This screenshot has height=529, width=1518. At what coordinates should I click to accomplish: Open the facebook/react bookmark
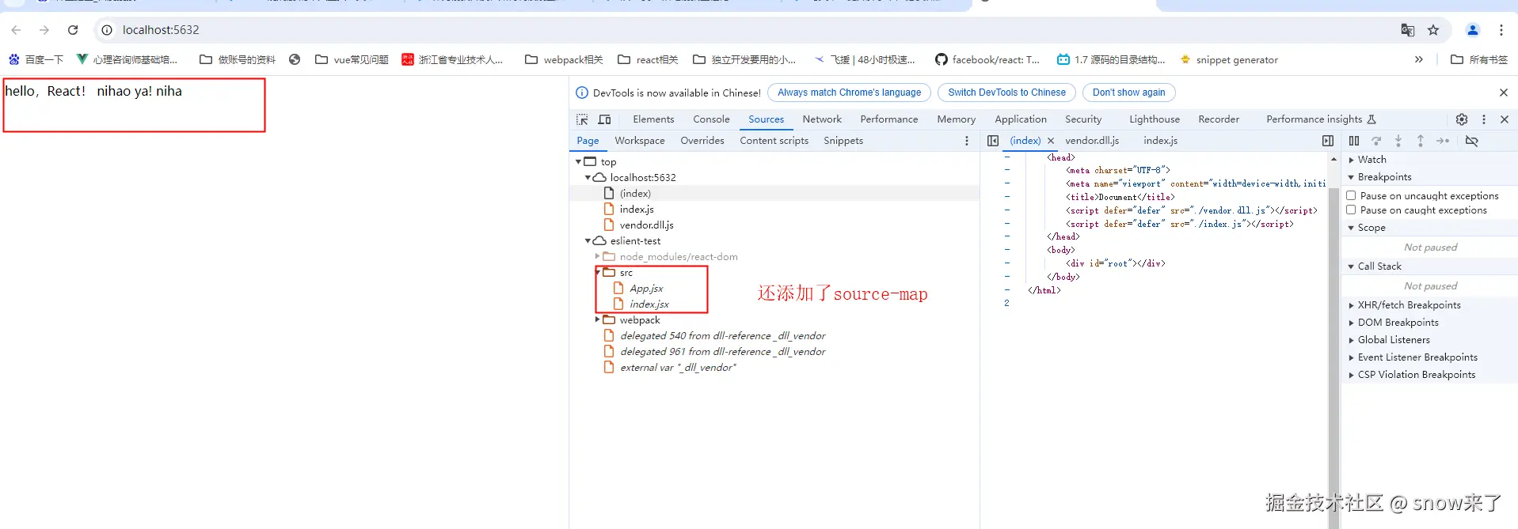click(987, 59)
